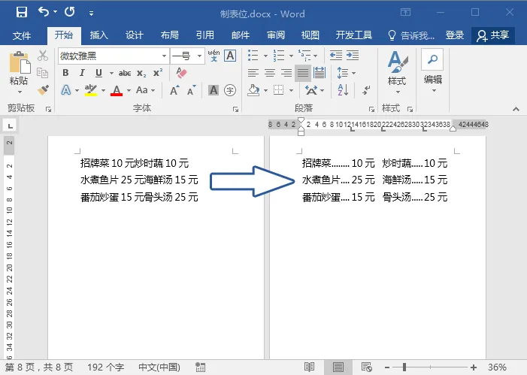Viewport: 527px width, 375px height.
Task: Show or hide paragraph marks
Action: (366, 90)
